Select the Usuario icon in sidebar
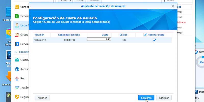The height and width of the screenshot is (102, 204). click(17, 25)
